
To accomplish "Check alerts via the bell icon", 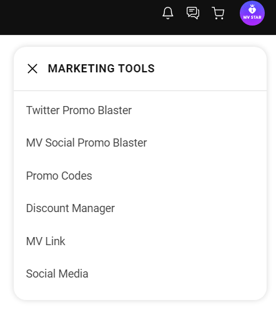I will pyautogui.click(x=168, y=13).
